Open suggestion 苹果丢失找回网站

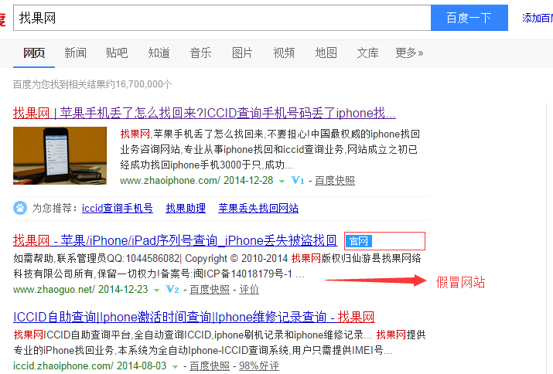click(258, 209)
